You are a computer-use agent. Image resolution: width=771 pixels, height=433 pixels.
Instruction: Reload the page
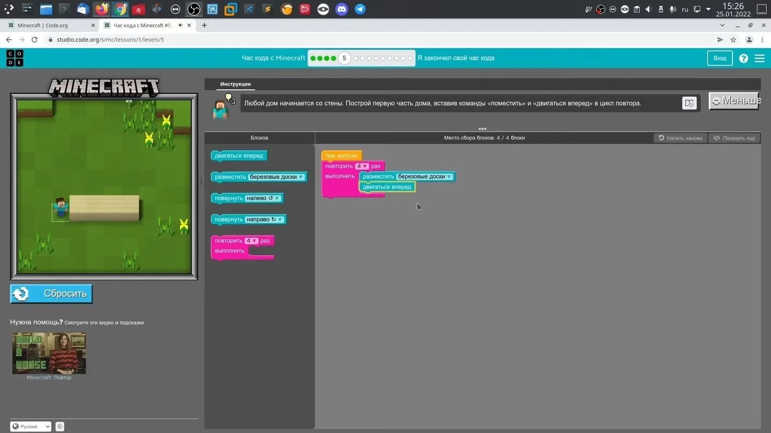point(35,40)
